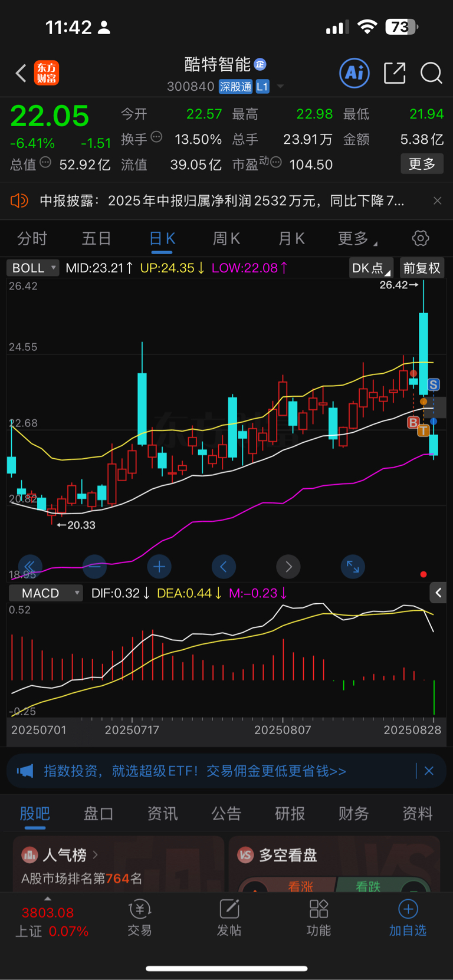Tap the 市盈 info circle icon
Image resolution: width=453 pixels, height=980 pixels.
[x=275, y=162]
